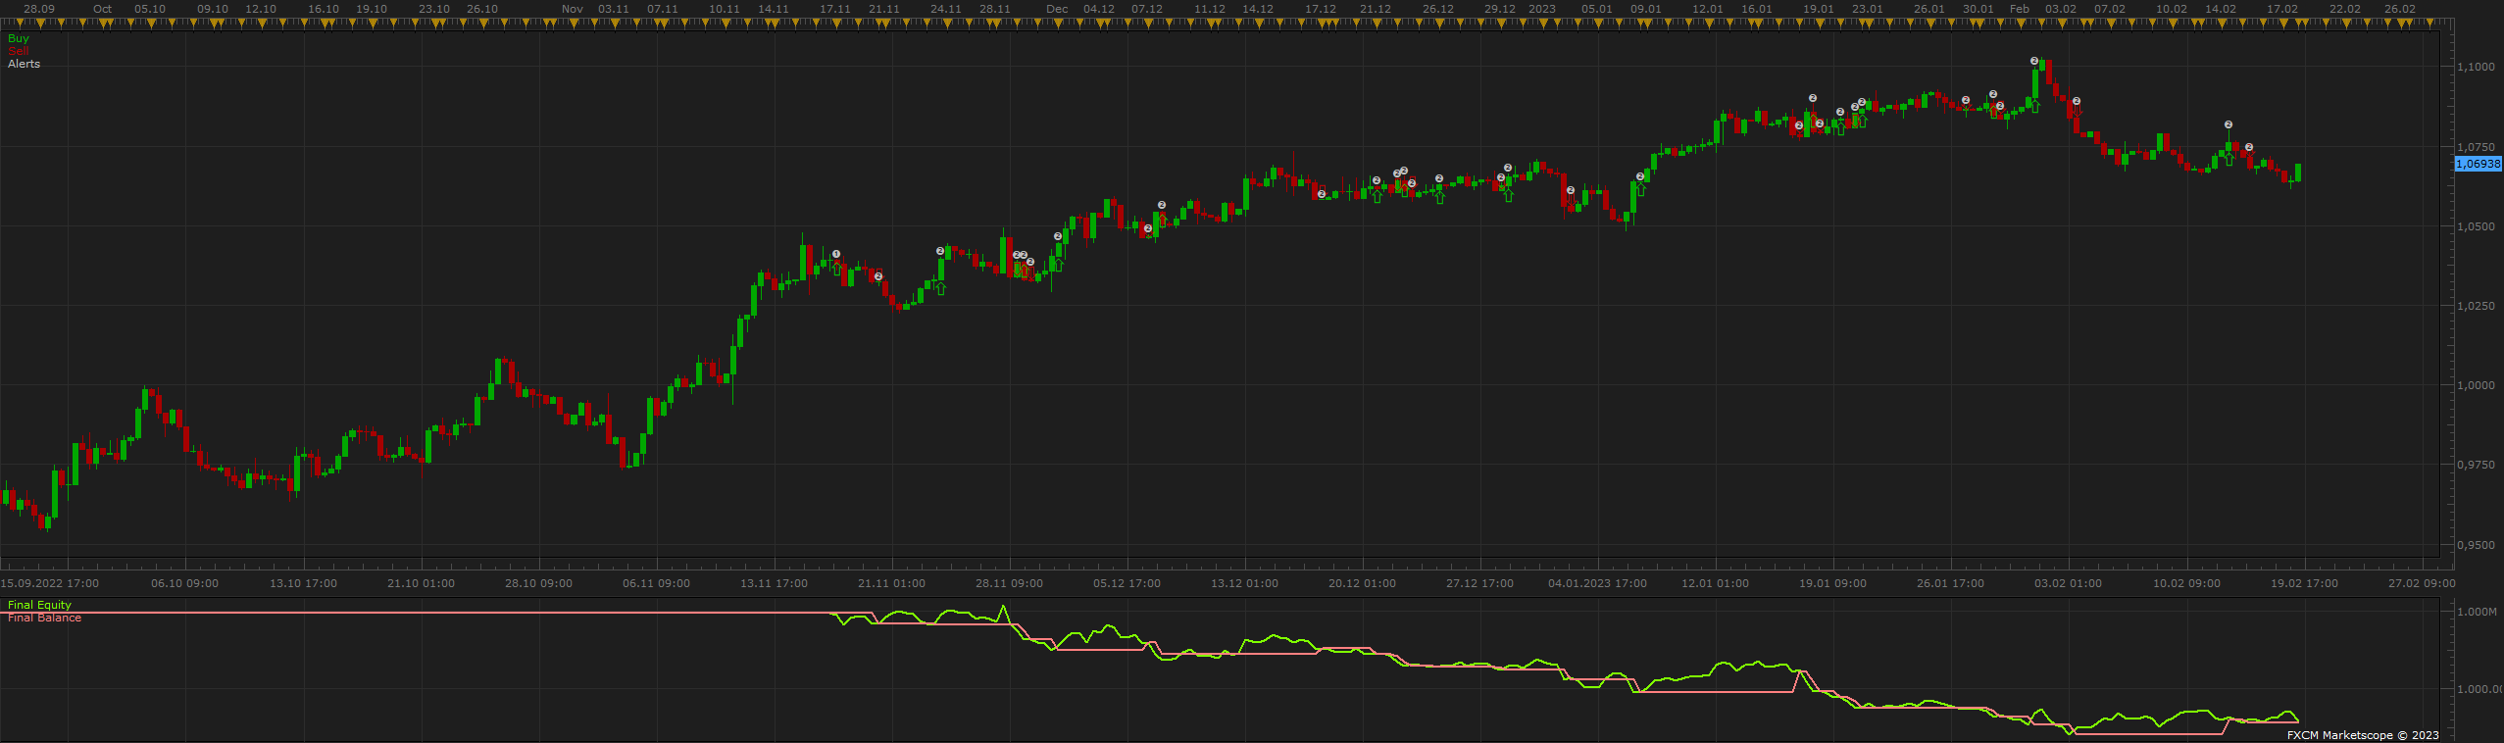This screenshot has width=2504, height=743.
Task: Select the trade marker numbered 1
Action: [x=836, y=254]
